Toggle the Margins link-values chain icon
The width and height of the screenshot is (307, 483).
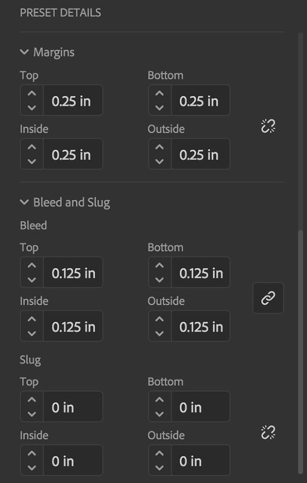point(268,127)
